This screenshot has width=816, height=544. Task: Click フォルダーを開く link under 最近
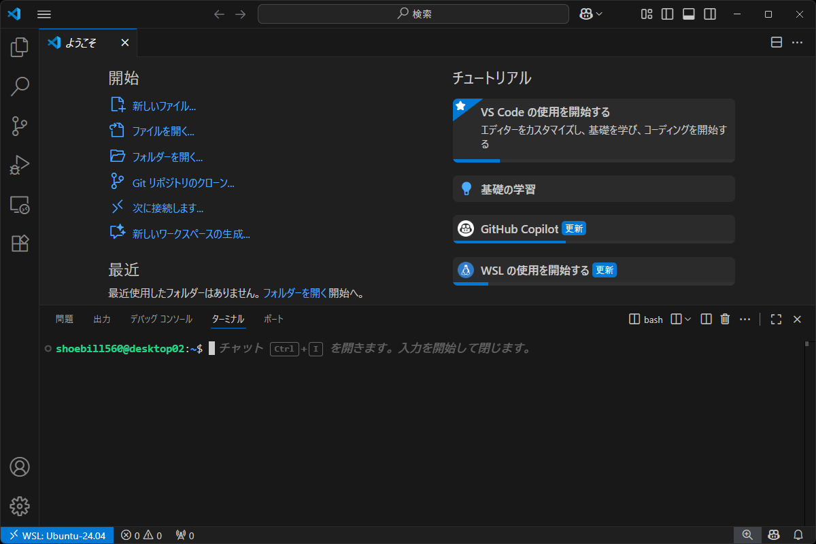[295, 294]
